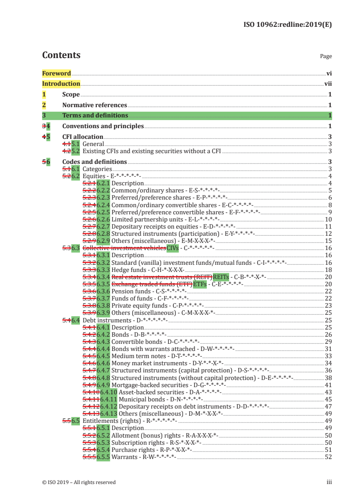Jump to Conventions and principles
The width and height of the screenshot is (354, 501).
click(x=103, y=126)
